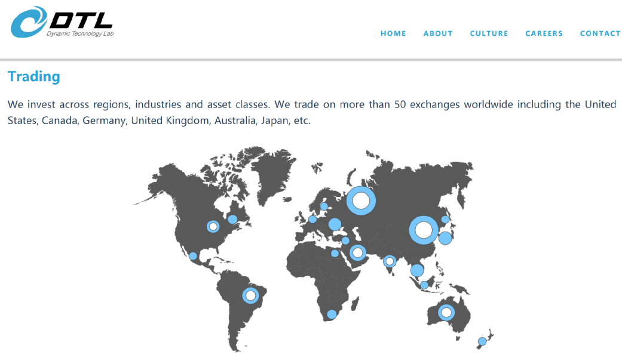Click the ring marker on the United States
622x355 pixels.
pos(213,227)
